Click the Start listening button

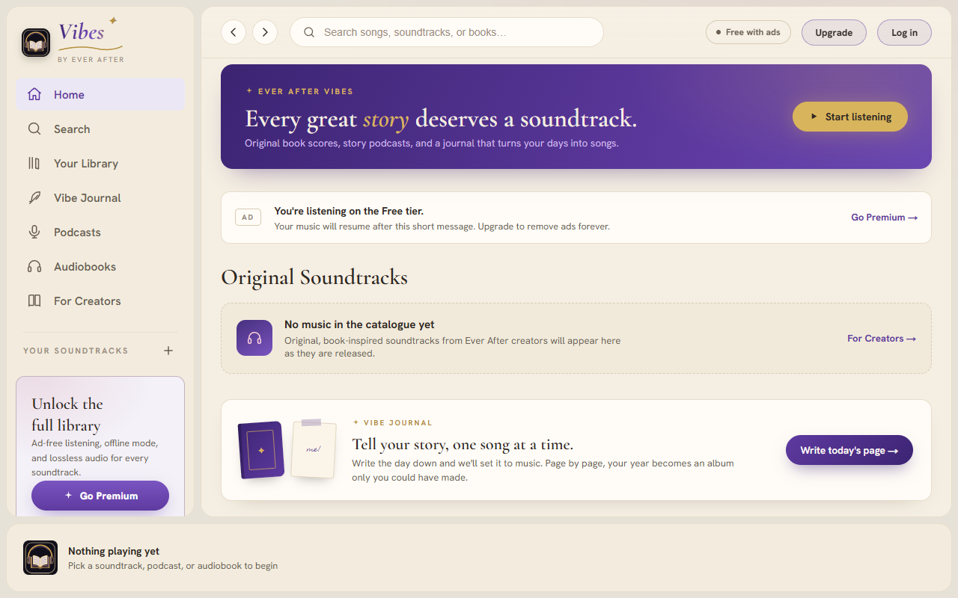pyautogui.click(x=850, y=117)
